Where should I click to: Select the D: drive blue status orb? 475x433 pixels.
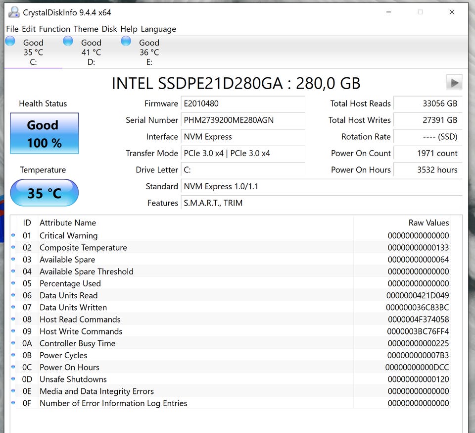coord(68,42)
